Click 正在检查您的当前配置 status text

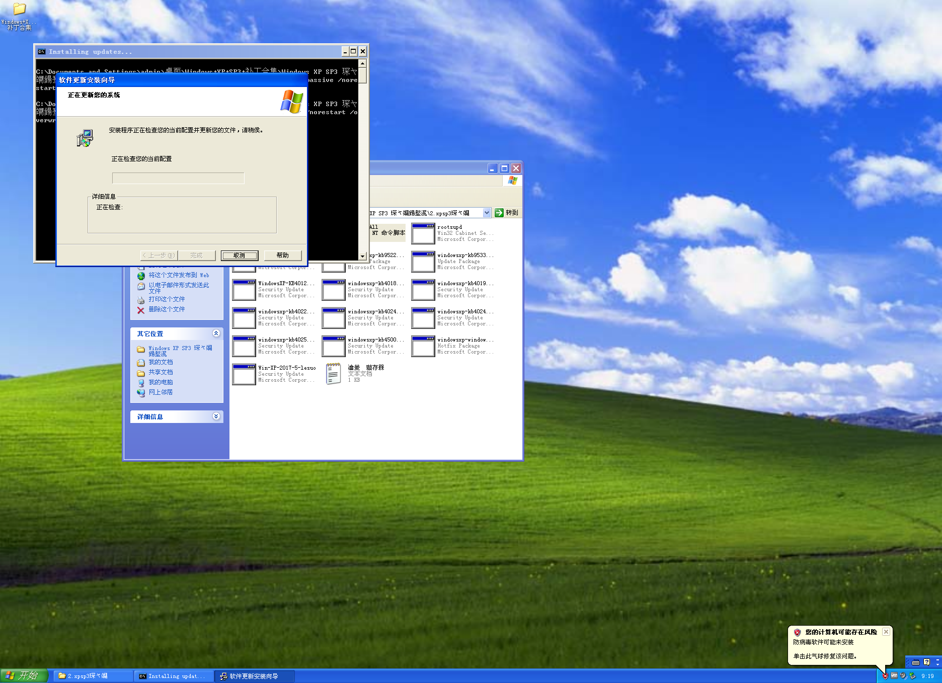click(141, 159)
